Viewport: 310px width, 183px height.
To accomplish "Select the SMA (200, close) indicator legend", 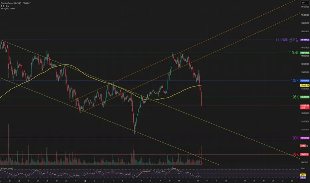I will (x=8, y=9).
